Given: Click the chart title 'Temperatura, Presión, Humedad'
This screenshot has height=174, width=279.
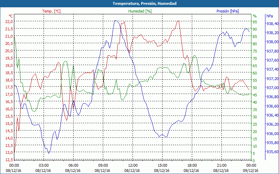Looking at the screenshot, I should pyautogui.click(x=144, y=3).
